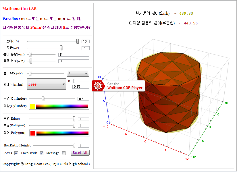
Task: Click the 투명(Edge) slider handle
Action: click(x=74, y=119)
